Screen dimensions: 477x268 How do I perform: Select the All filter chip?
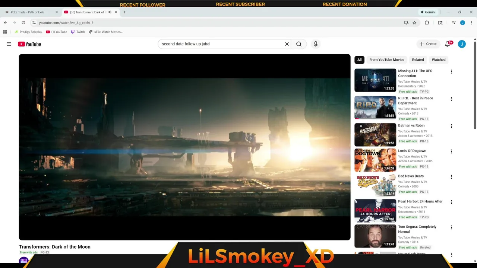pos(359,60)
